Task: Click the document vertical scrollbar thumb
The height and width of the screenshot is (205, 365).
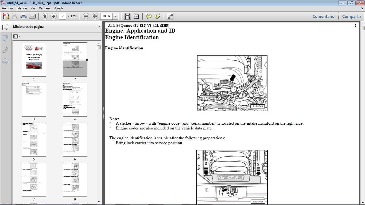Action: tap(363, 28)
